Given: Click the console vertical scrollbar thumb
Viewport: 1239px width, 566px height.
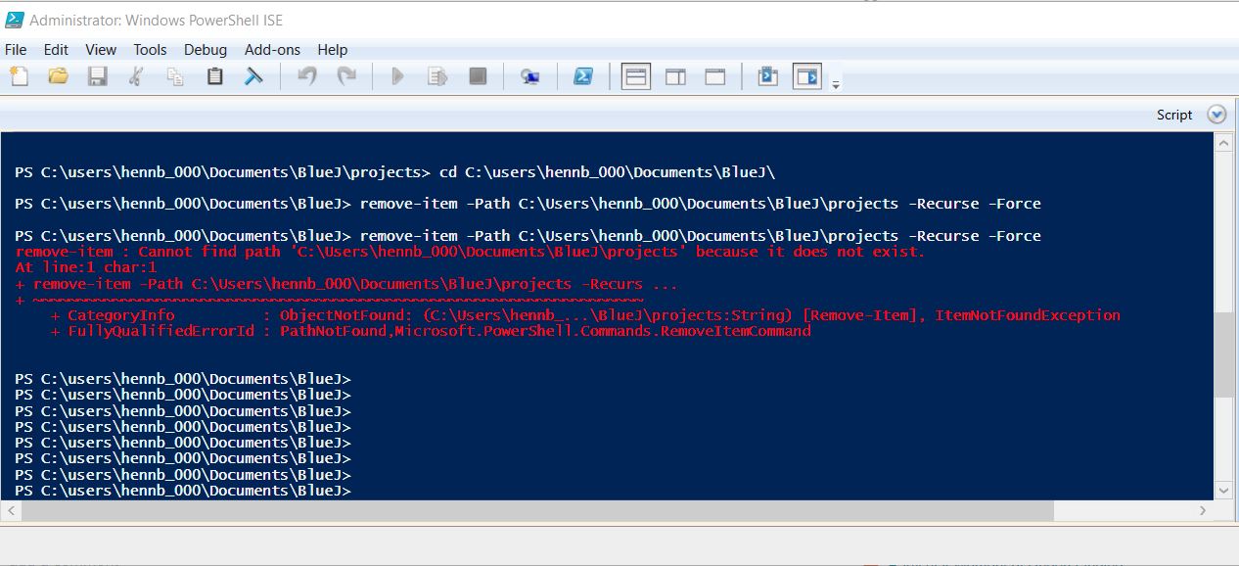Looking at the screenshot, I should click(x=1224, y=354).
